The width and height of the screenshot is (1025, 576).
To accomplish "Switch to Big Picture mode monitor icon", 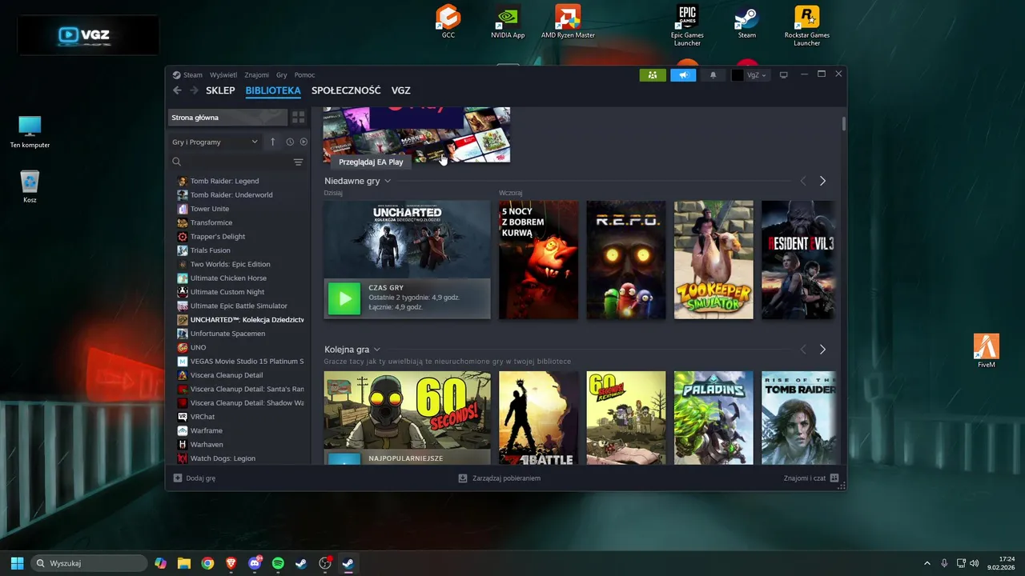I will (784, 75).
